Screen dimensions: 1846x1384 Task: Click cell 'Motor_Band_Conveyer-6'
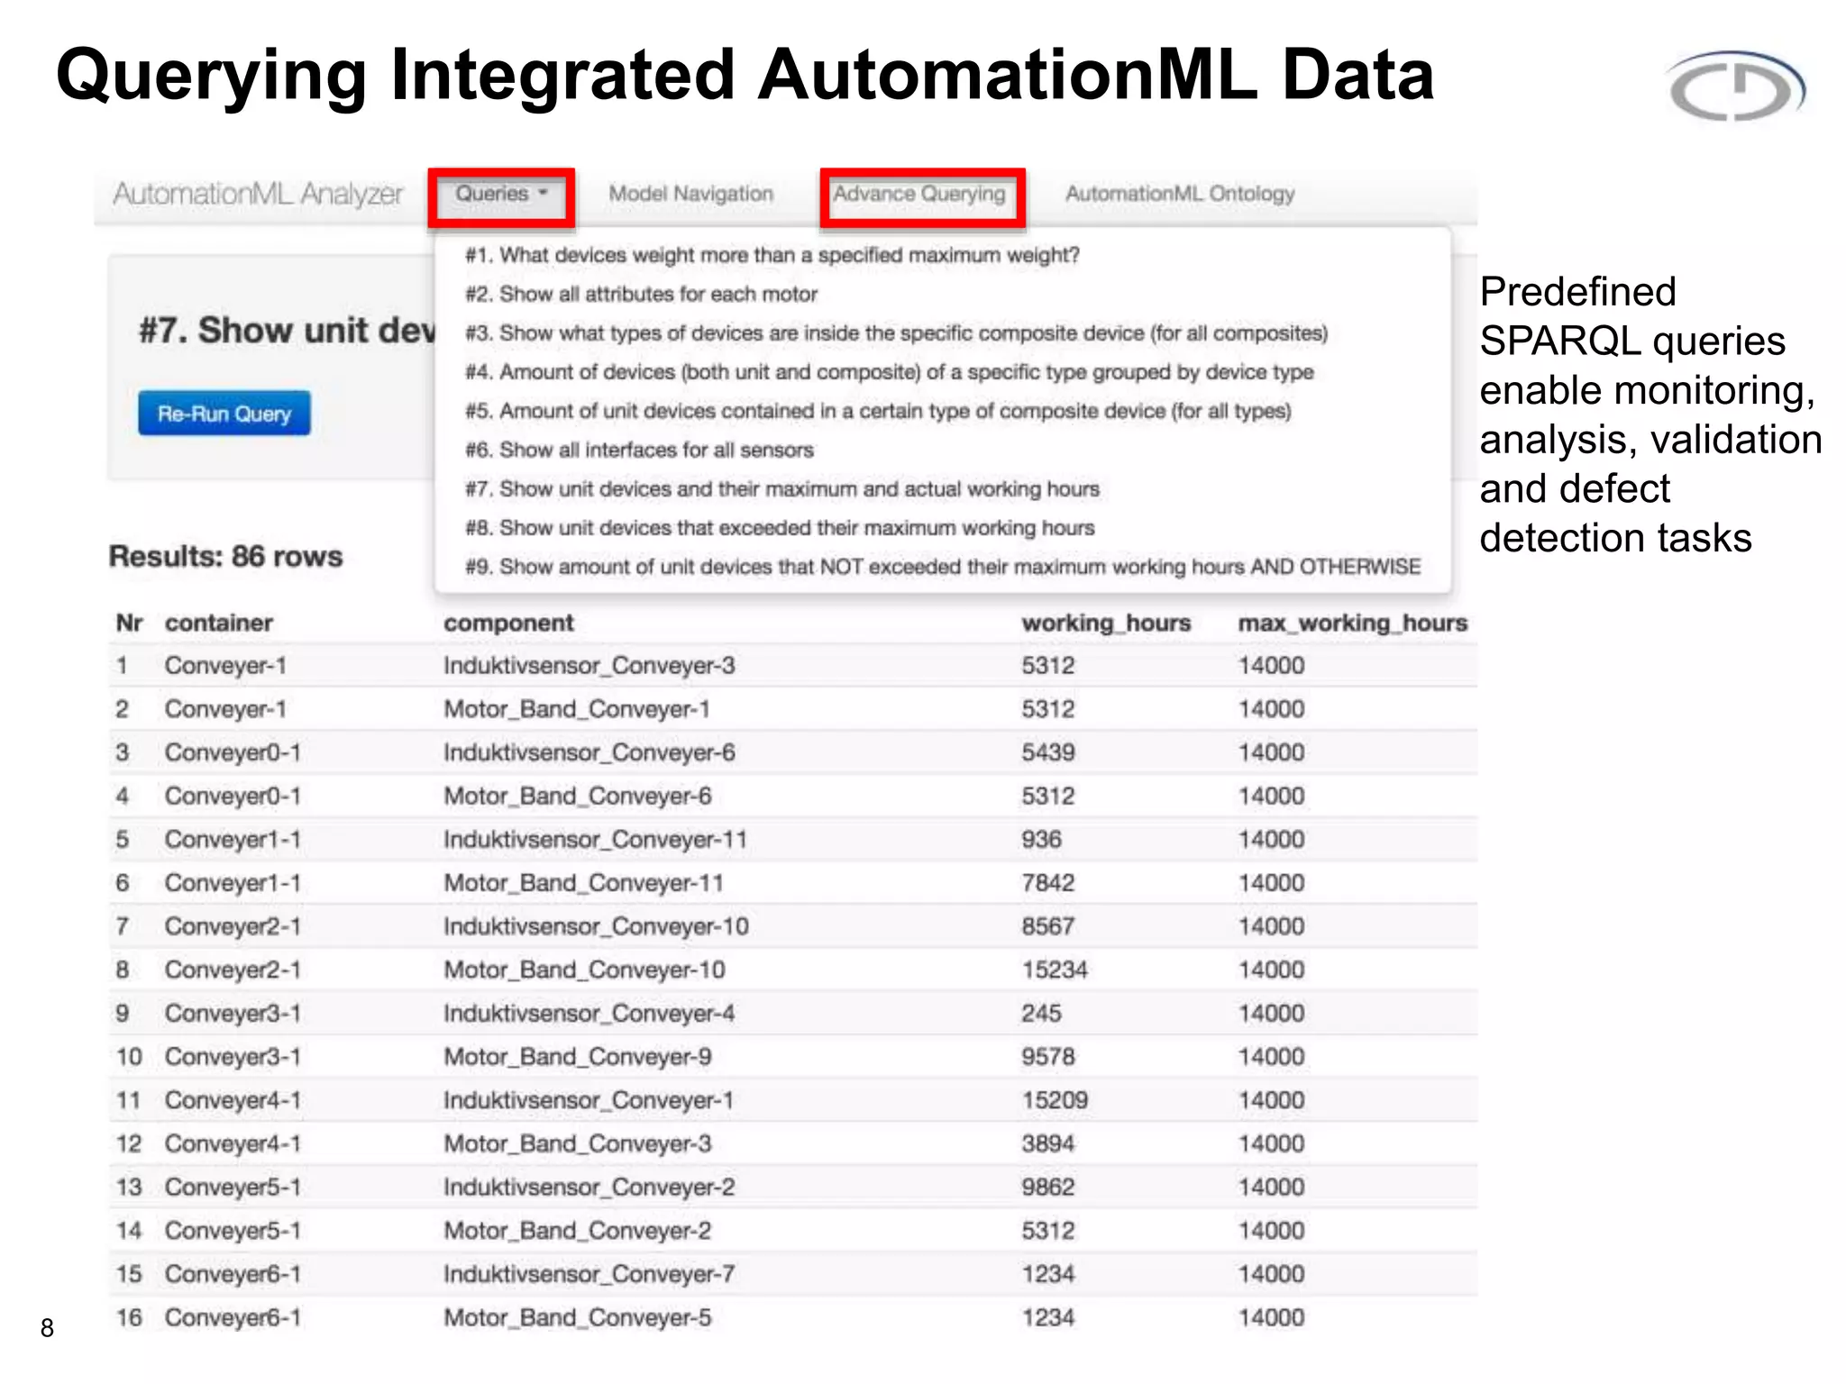click(578, 797)
